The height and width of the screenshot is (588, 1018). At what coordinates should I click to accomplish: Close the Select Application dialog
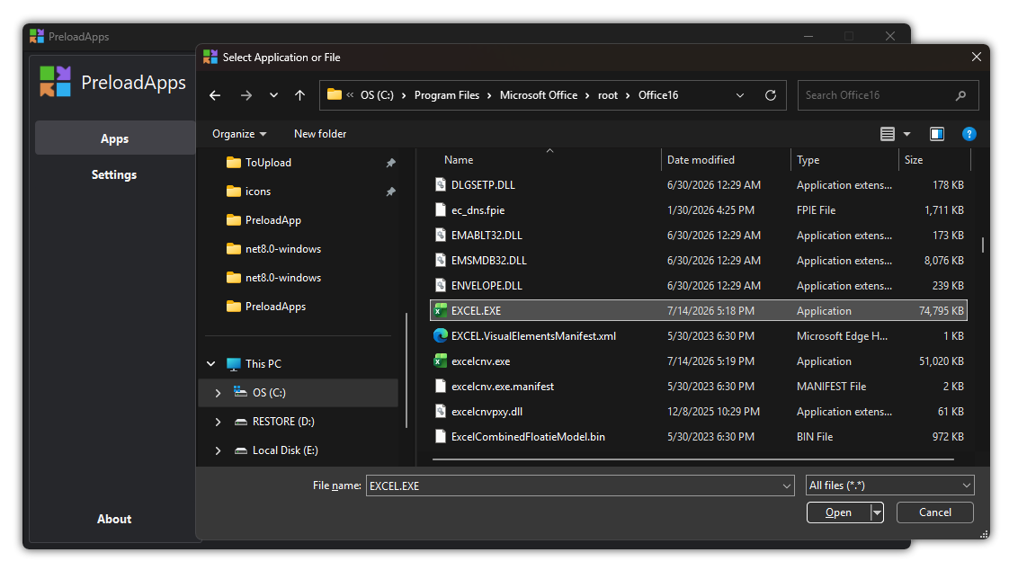tap(976, 58)
